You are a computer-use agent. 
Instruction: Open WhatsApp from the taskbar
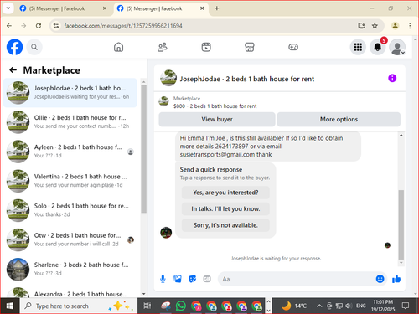[x=181, y=306]
